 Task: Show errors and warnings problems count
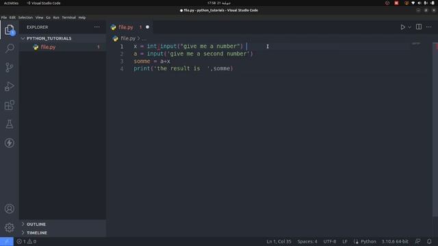click(x=27, y=241)
